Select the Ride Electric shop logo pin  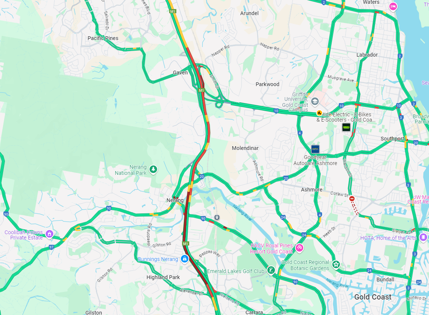(x=346, y=127)
